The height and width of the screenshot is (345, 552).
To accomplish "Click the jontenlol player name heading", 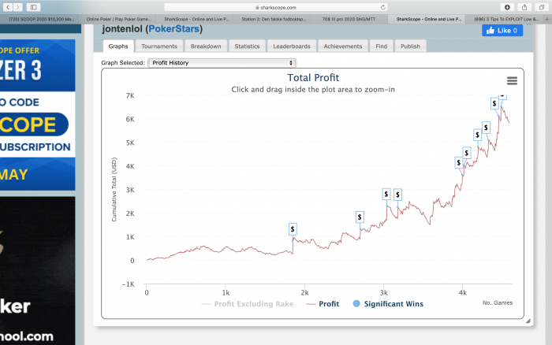I will pyautogui.click(x=122, y=29).
